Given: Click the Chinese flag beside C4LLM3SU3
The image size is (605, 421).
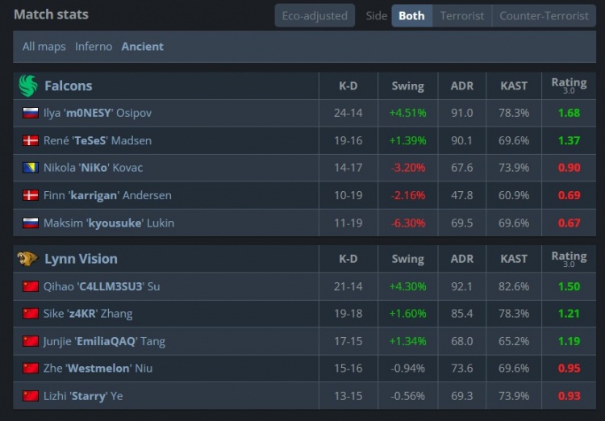Looking at the screenshot, I should point(31,286).
